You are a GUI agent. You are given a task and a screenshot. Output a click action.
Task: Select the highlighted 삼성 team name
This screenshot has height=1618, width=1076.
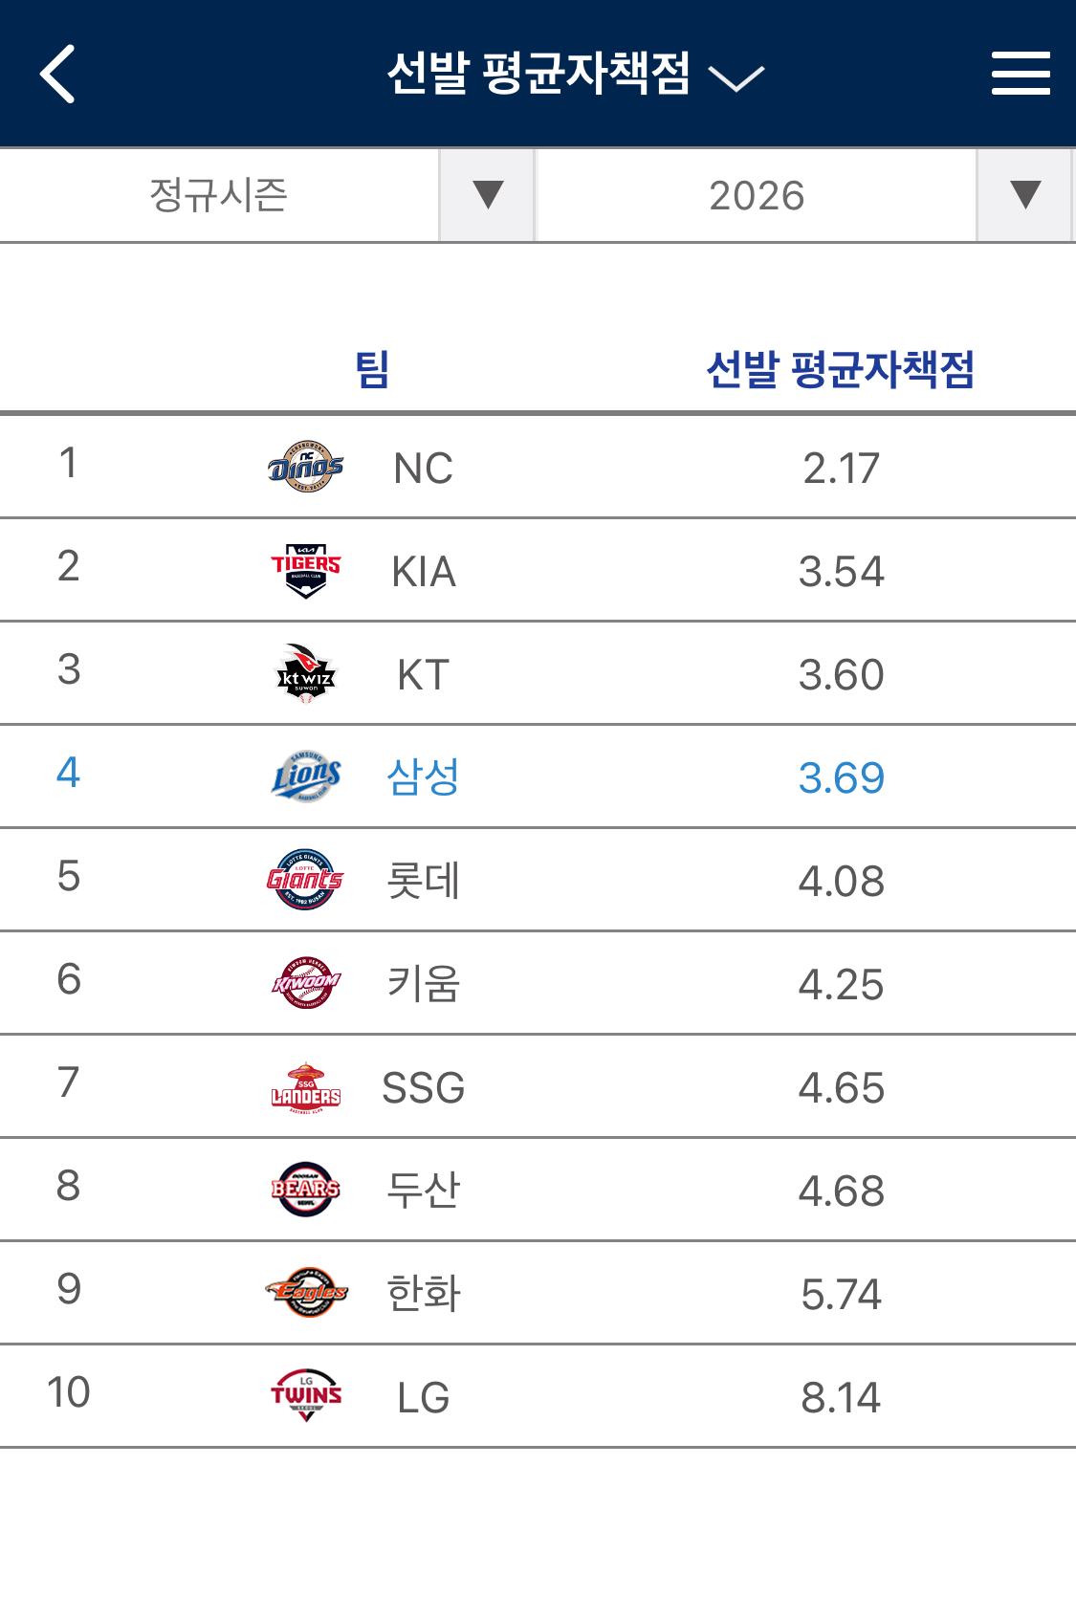pyautogui.click(x=423, y=776)
